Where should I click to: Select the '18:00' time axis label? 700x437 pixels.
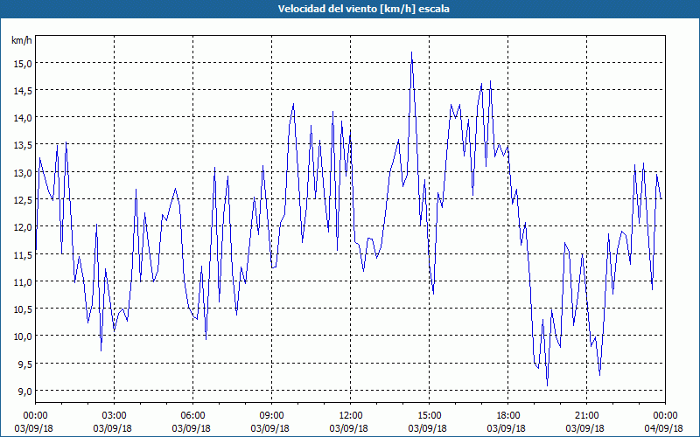[508, 416]
